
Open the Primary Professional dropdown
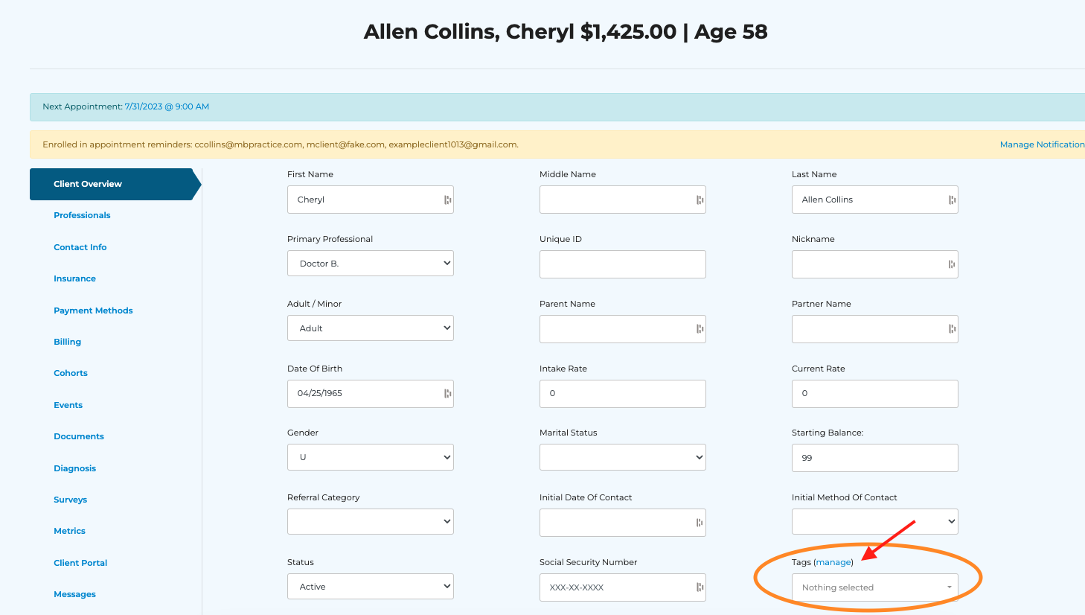point(371,264)
